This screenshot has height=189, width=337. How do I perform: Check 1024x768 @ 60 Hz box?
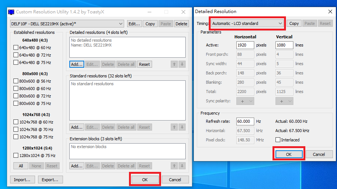16,122
